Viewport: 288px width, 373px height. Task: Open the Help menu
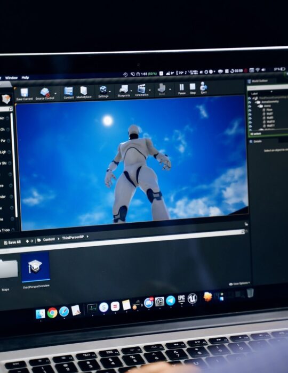click(x=25, y=78)
